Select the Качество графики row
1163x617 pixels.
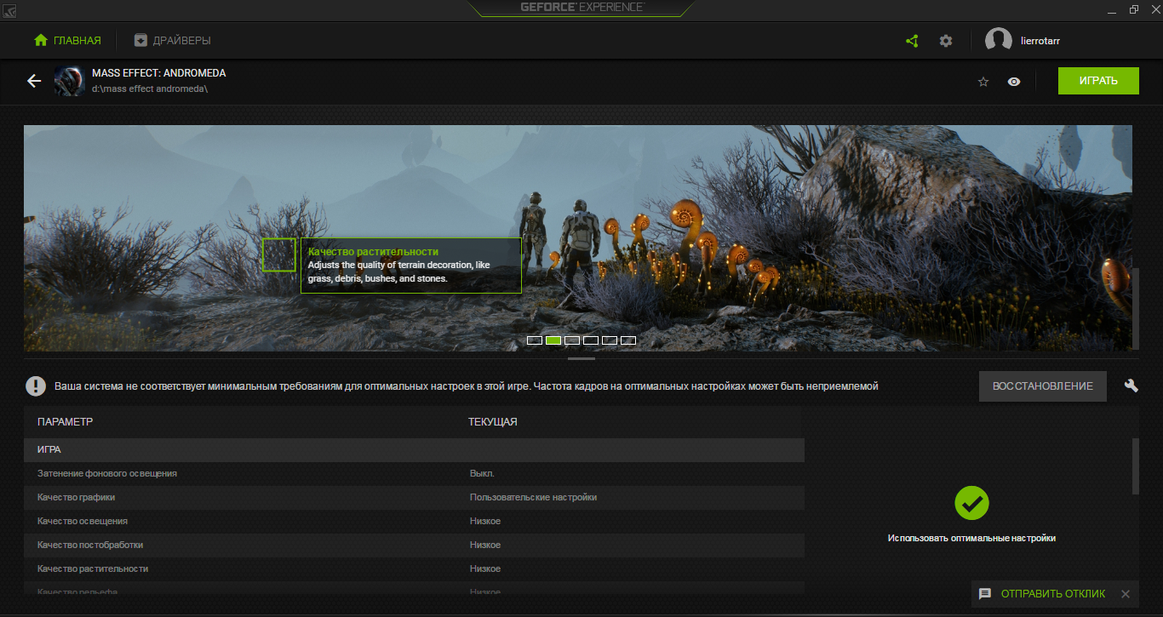pos(414,497)
